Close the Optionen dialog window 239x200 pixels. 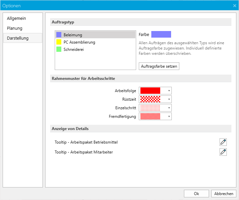click(x=234, y=5)
